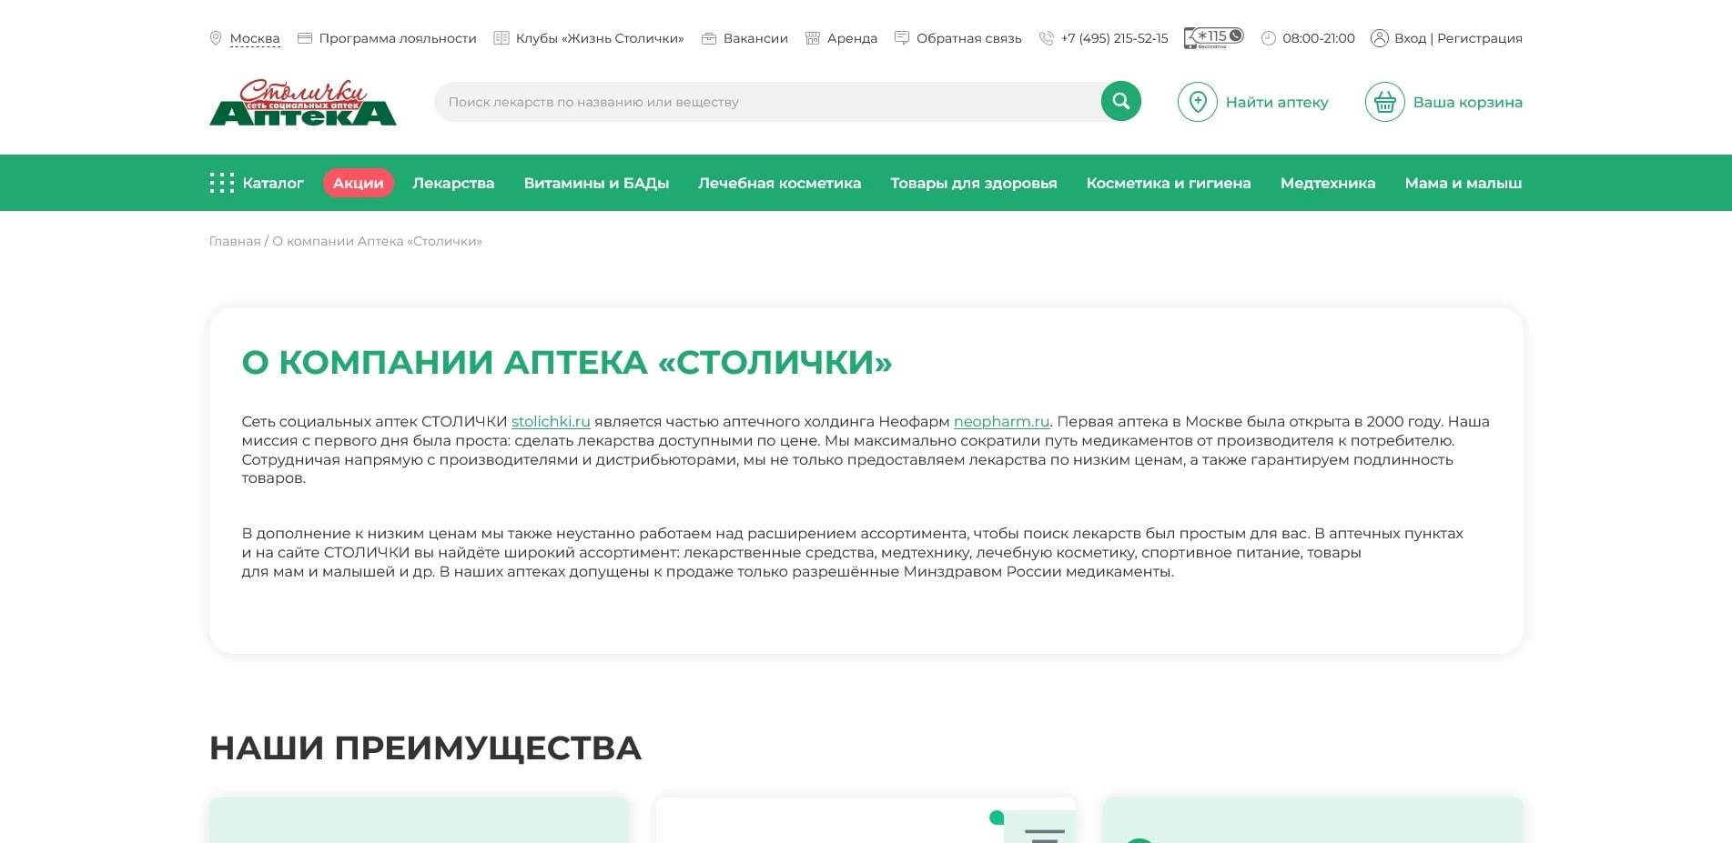Click the card icon beside «Программа лояльности»
The height and width of the screenshot is (843, 1732).
[305, 37]
